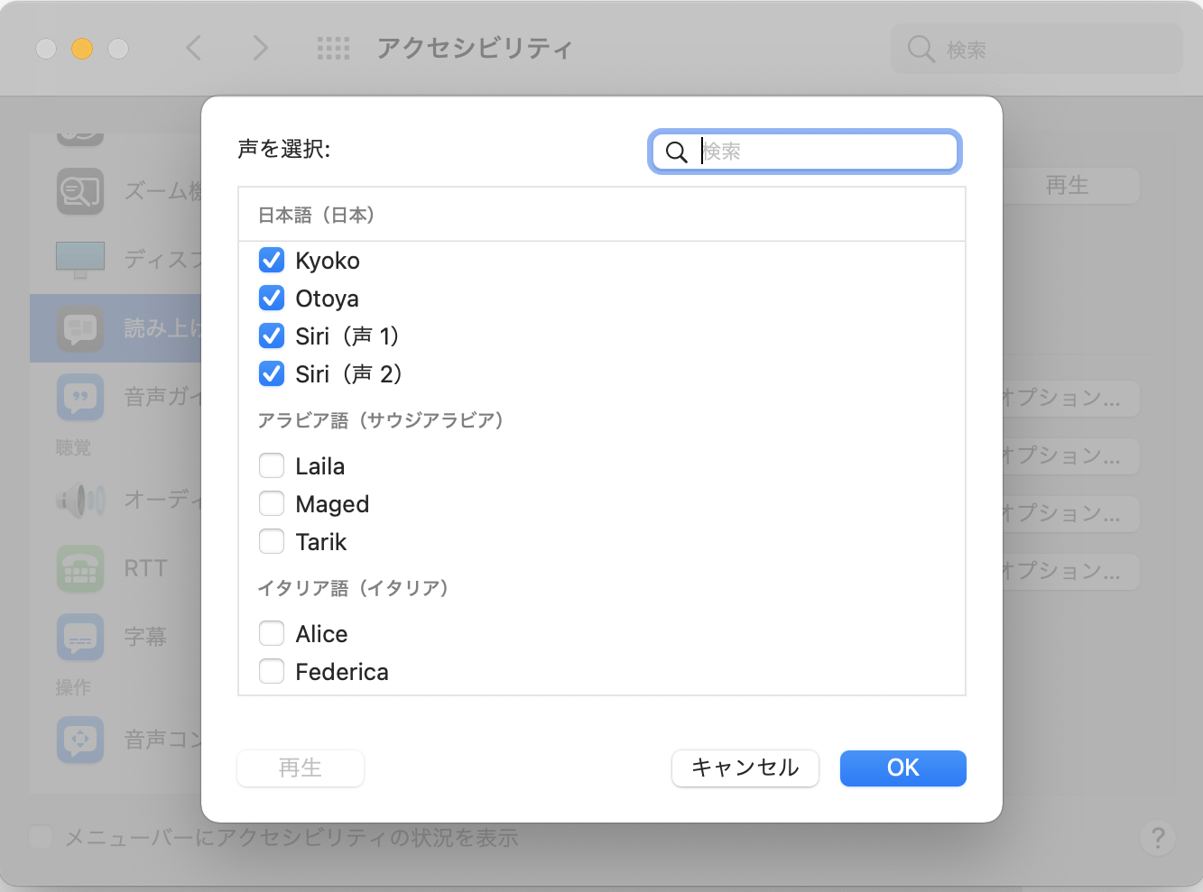Open the Captions (字幕) sidebar icon
This screenshot has width=1203, height=892.
click(80, 637)
